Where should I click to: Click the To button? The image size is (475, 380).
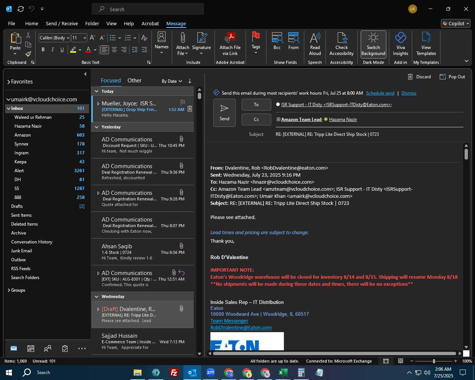click(256, 105)
